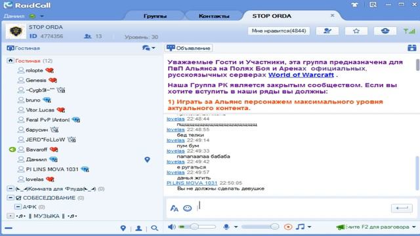Click lovelas name at 22:49:57 message
The height and width of the screenshot is (236, 420).
pos(175,172)
